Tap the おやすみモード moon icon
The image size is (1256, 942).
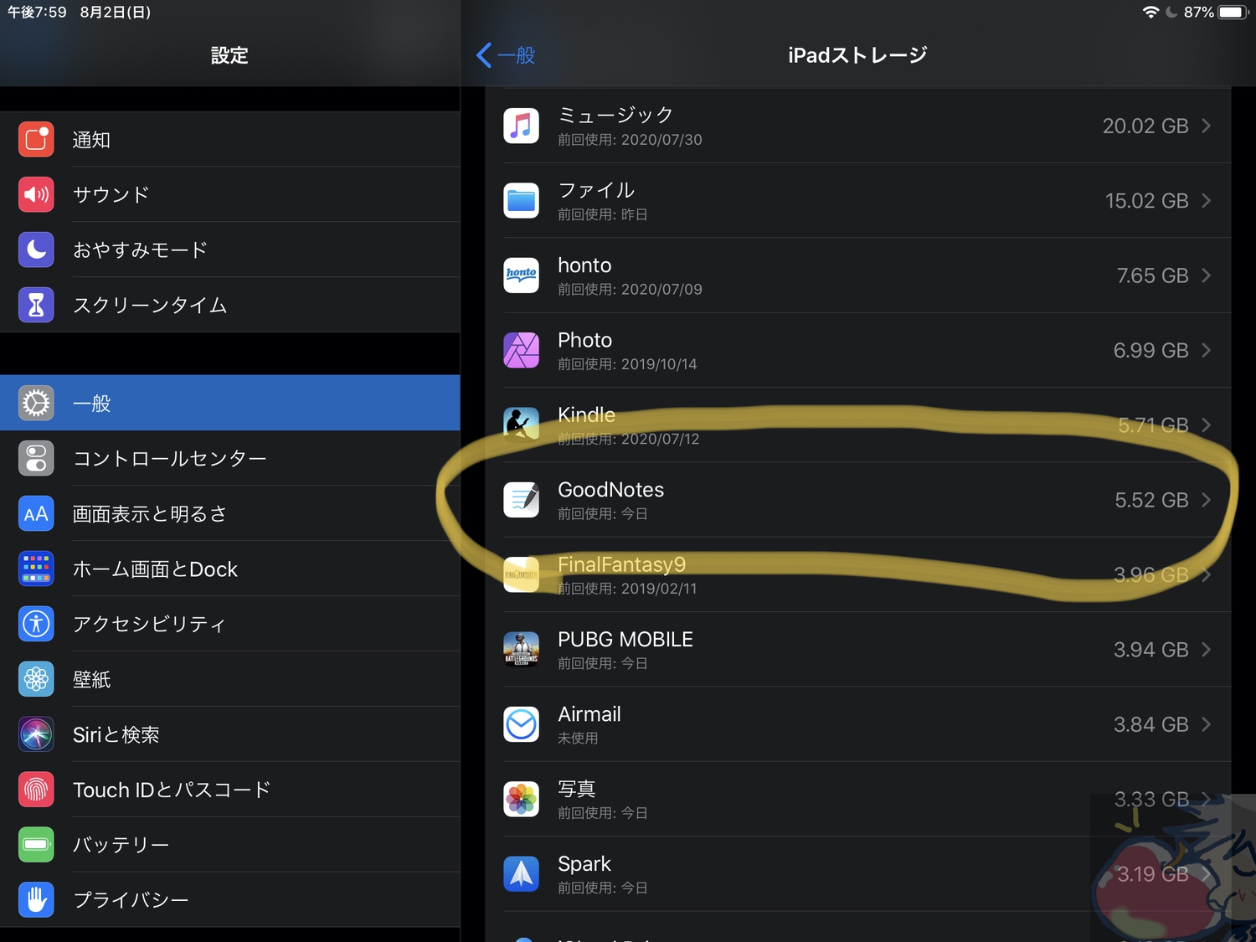click(36, 250)
